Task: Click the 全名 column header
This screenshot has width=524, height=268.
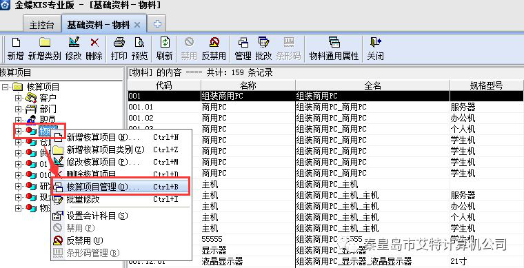Action: coord(372,85)
